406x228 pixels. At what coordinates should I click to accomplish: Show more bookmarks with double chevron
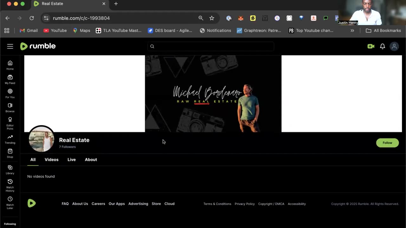point(352,30)
